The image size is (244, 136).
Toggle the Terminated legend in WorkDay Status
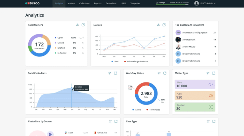coord(153,110)
